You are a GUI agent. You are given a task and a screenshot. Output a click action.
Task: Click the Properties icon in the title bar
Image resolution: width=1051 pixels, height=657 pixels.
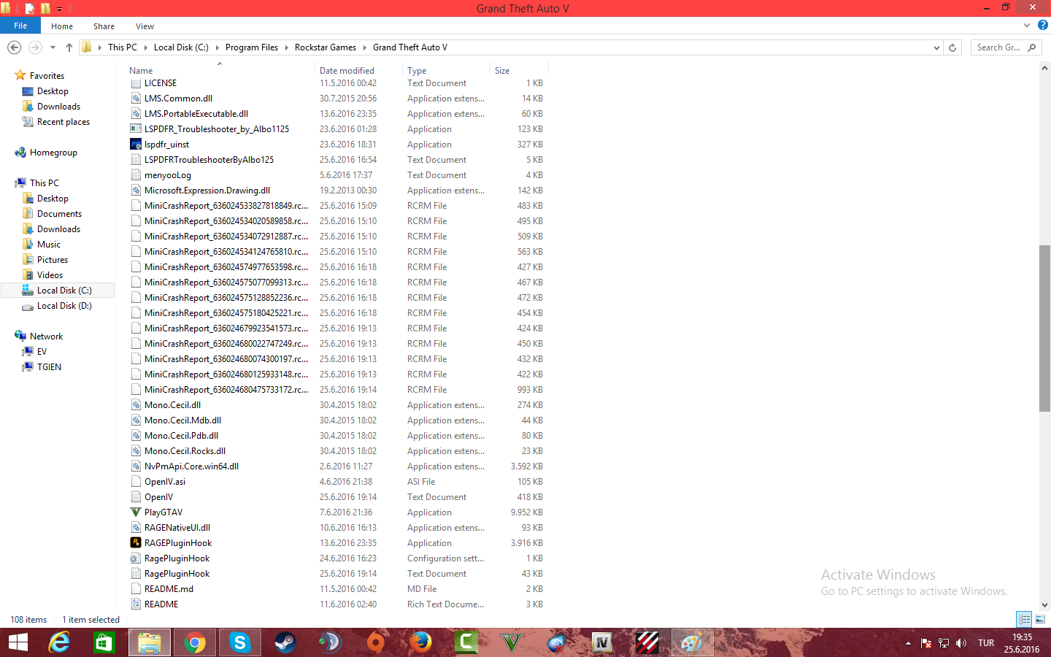(x=30, y=8)
